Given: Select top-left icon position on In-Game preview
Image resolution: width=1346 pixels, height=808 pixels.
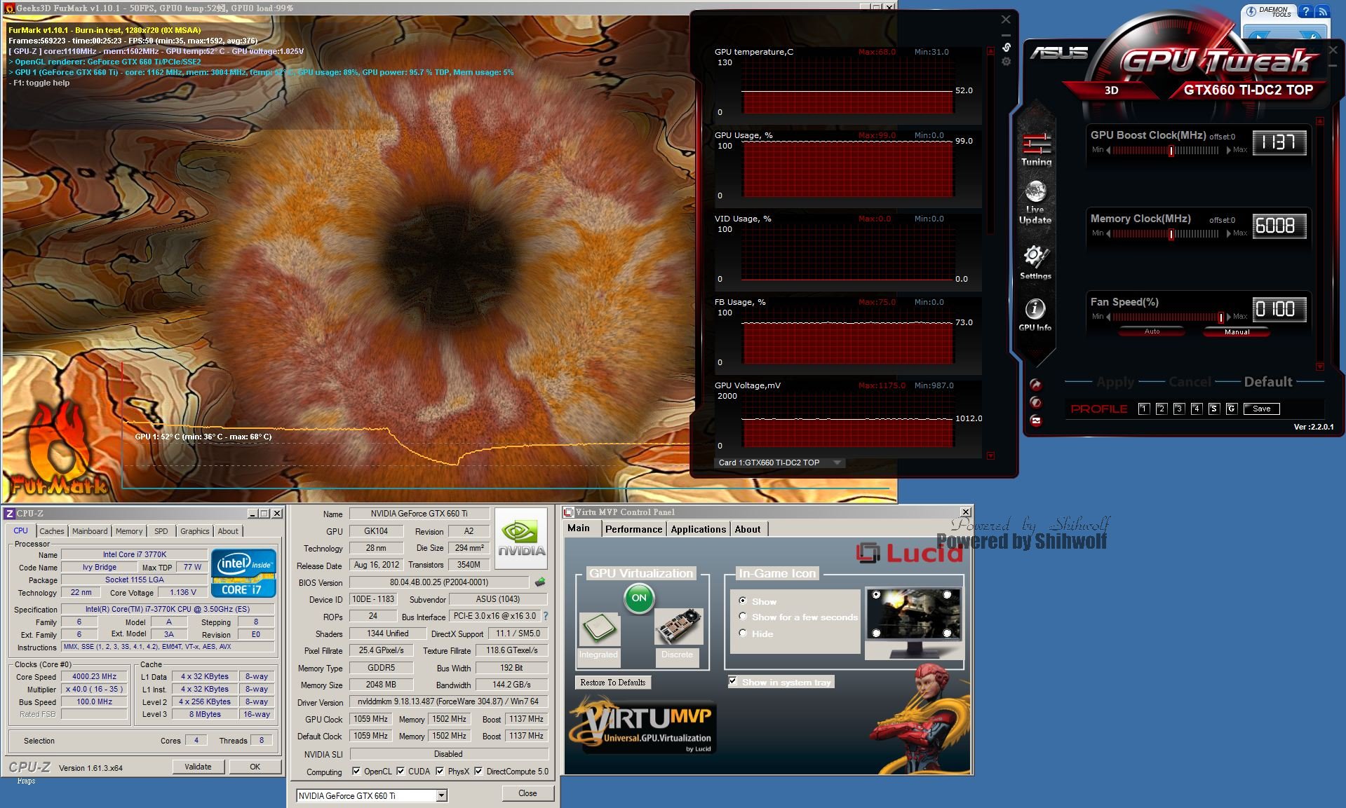Looking at the screenshot, I should tap(876, 595).
